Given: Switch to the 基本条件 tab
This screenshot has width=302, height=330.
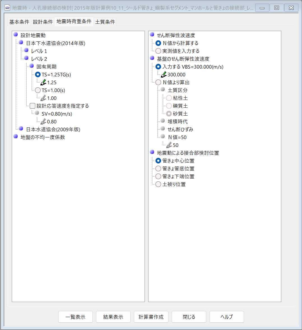Looking at the screenshot, I should click(19, 22).
